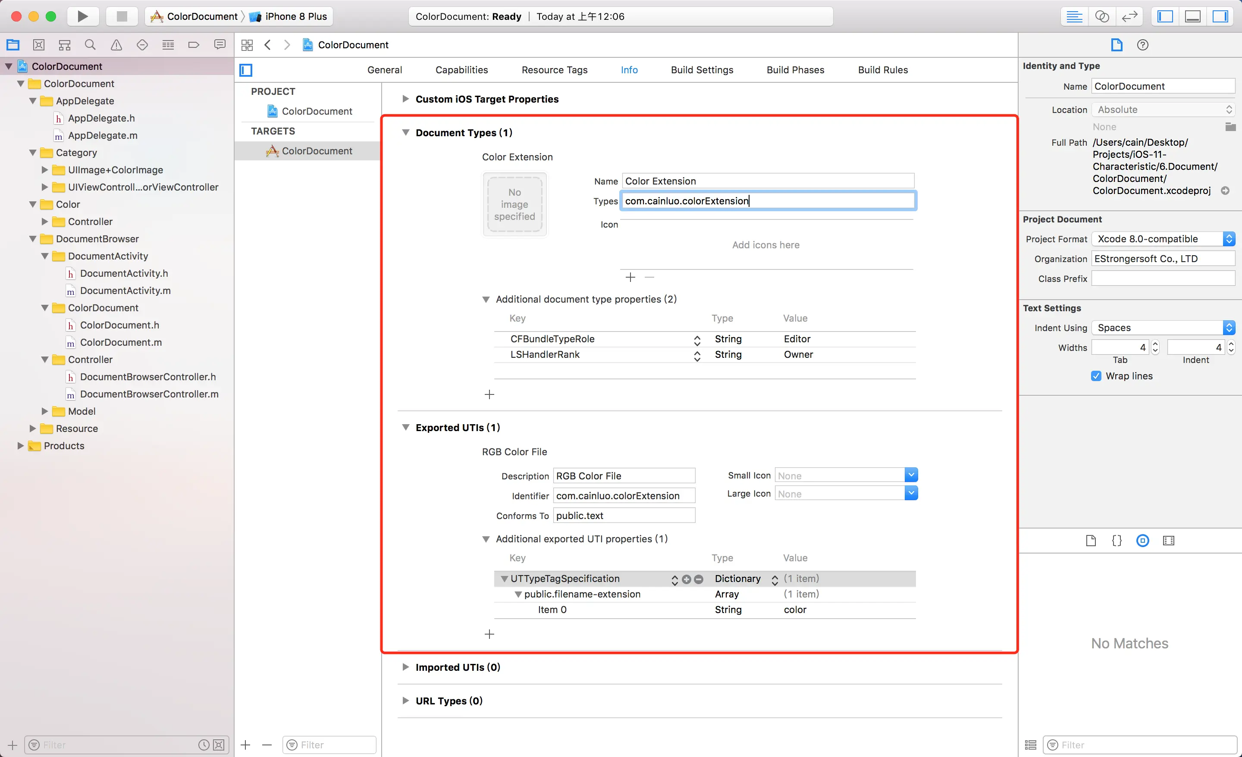Open the Capabilities tab
1242x757 pixels.
point(461,70)
